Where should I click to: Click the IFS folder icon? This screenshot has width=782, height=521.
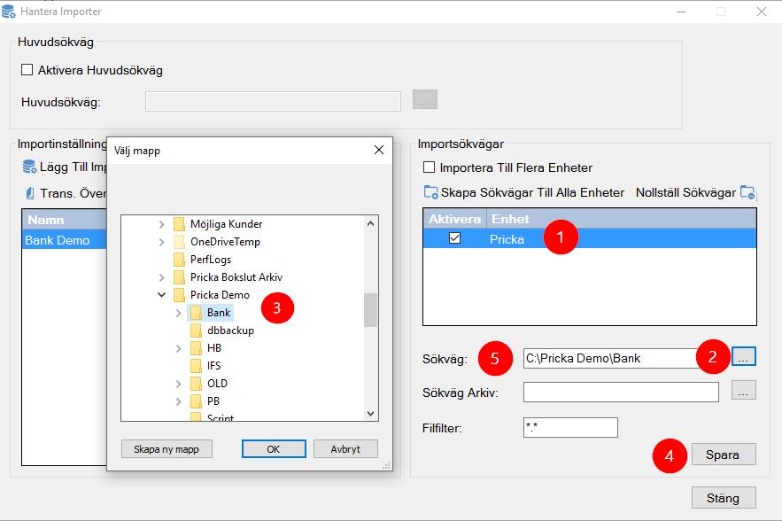pos(196,366)
